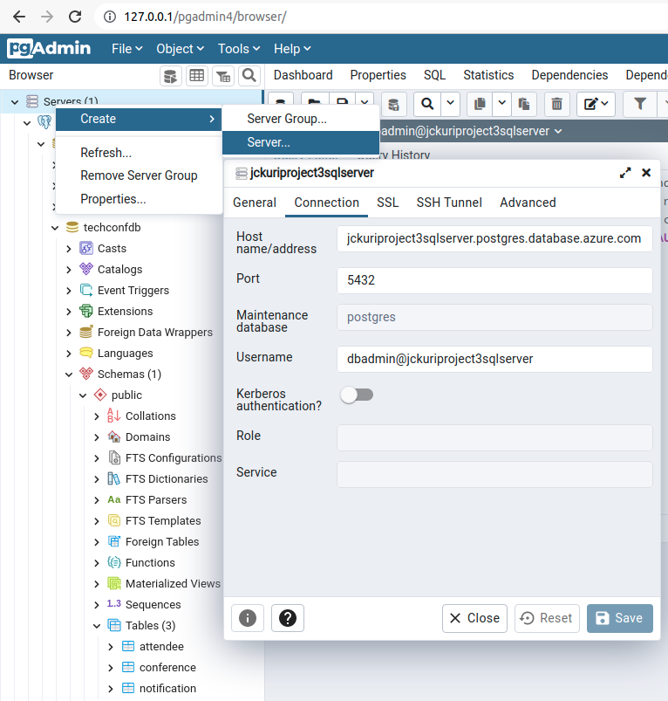Click the Casts node icon
Screen dimensions: 668x701
[85, 248]
